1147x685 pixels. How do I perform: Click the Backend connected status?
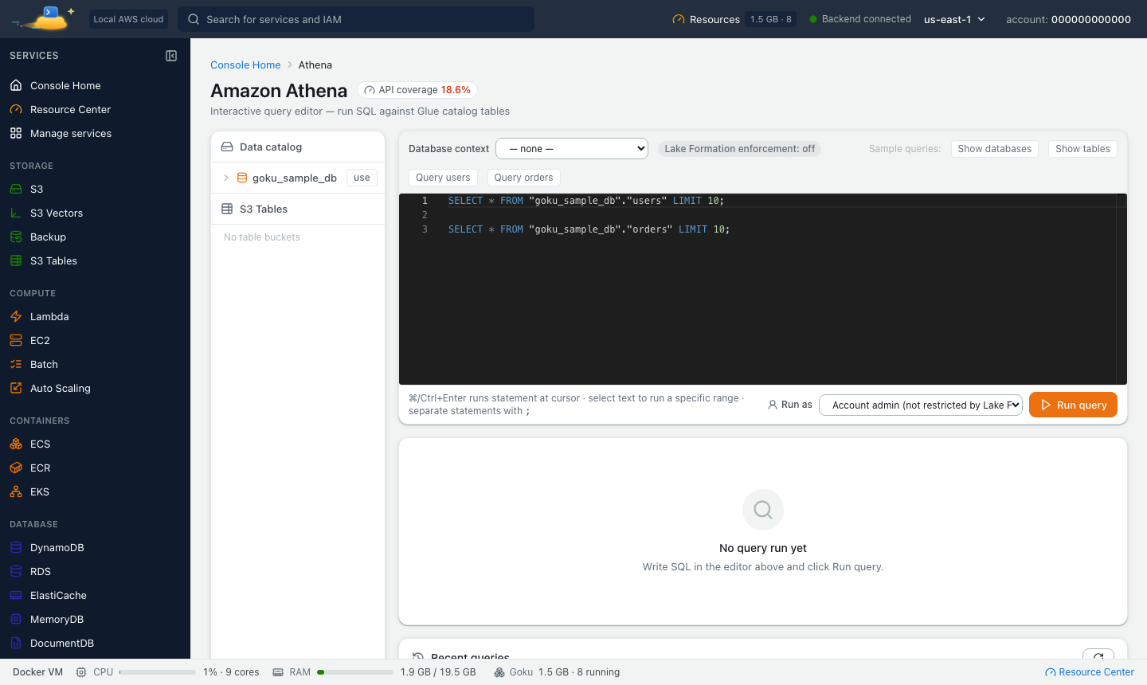click(860, 19)
